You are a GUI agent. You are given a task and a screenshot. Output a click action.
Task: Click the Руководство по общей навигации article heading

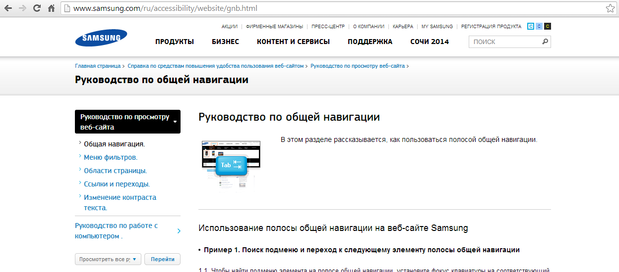pyautogui.click(x=289, y=117)
